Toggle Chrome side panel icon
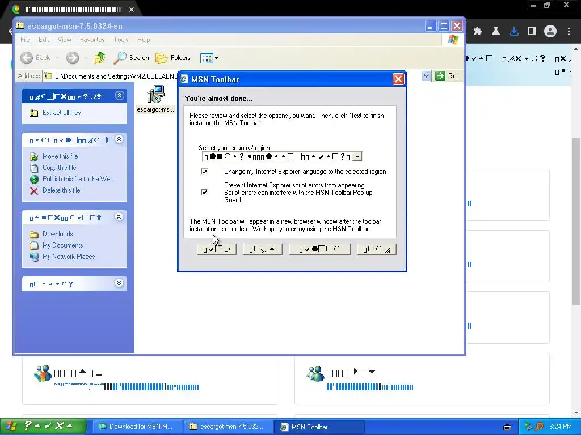 [x=532, y=32]
